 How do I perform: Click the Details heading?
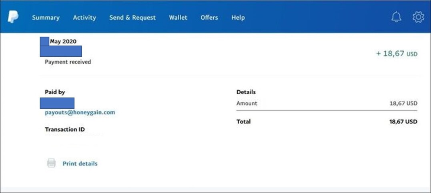[x=246, y=92]
